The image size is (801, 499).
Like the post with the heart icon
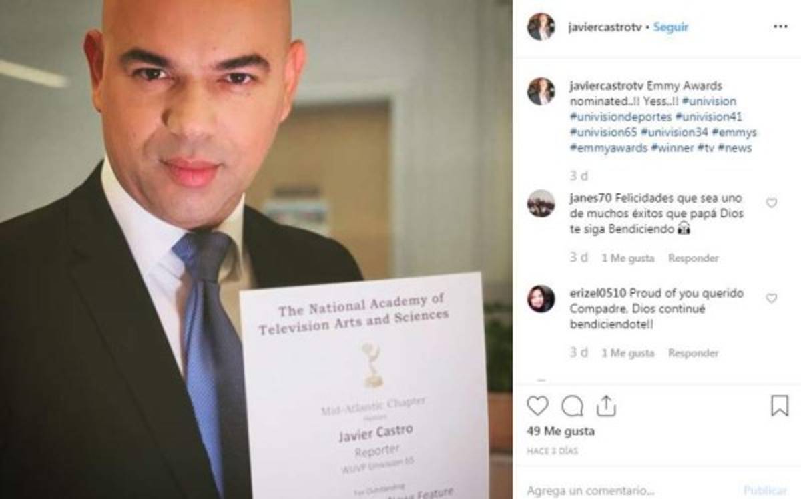pos(537,406)
